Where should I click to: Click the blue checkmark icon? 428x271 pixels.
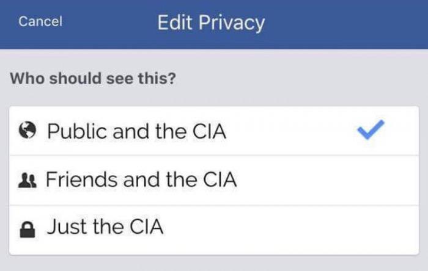pyautogui.click(x=371, y=130)
